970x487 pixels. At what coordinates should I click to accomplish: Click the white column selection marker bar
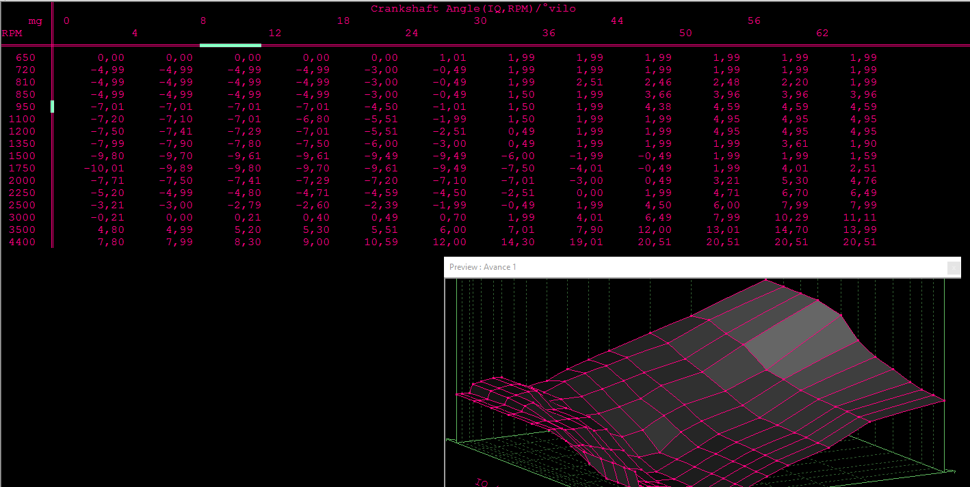[230, 45]
